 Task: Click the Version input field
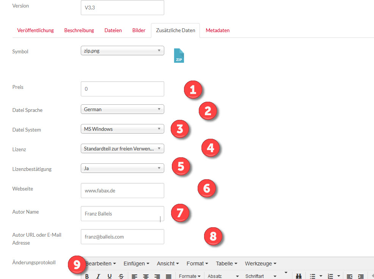pyautogui.click(x=123, y=8)
